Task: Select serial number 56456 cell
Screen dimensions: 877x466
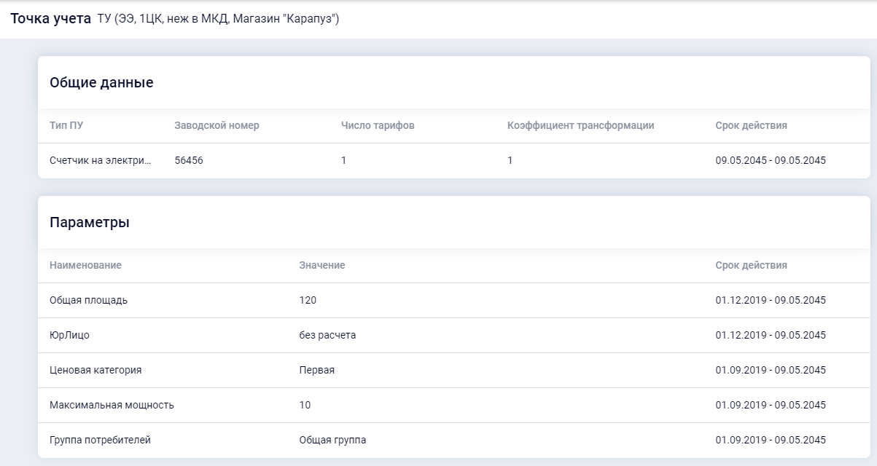Action: pyautogui.click(x=189, y=160)
